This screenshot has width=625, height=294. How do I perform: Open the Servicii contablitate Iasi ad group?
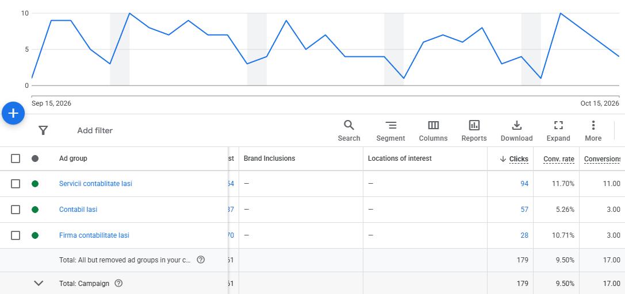tap(95, 183)
